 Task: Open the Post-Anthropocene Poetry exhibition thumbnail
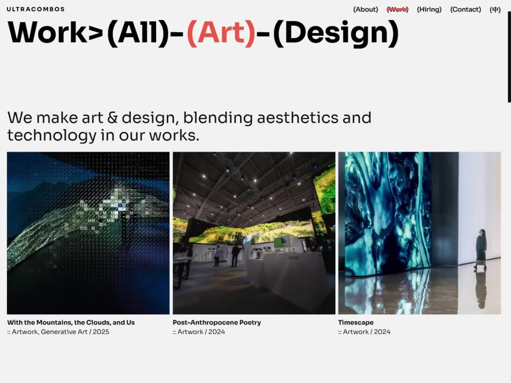point(254,233)
